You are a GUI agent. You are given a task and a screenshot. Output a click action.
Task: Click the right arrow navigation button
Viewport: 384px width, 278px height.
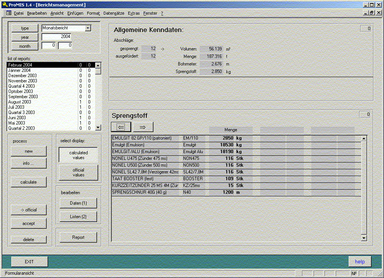(x=143, y=127)
